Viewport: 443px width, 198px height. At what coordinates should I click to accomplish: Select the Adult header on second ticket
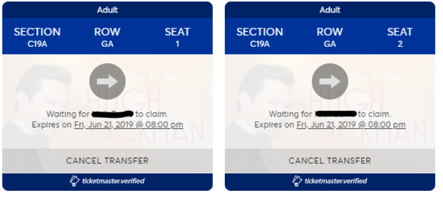pos(330,10)
